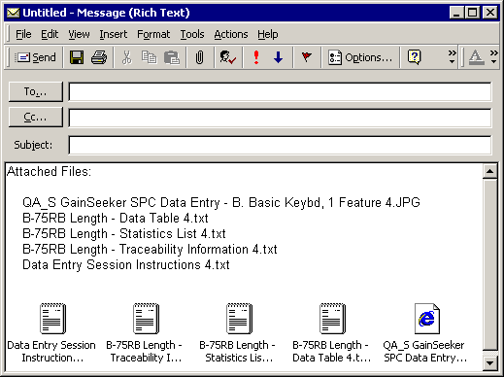This screenshot has height=377, width=504.
Task: Expand the standard toolbar overflow chevron
Action: (452, 56)
